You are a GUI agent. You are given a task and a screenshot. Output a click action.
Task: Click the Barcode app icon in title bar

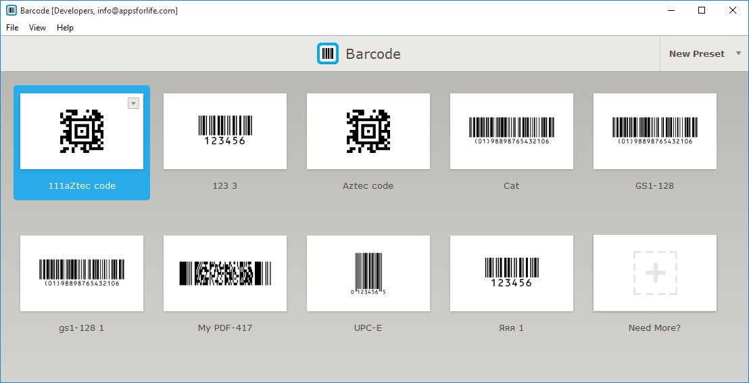11,11
